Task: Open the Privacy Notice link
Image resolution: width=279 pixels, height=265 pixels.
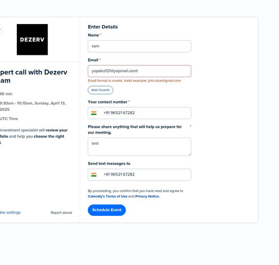Action: pos(147,196)
